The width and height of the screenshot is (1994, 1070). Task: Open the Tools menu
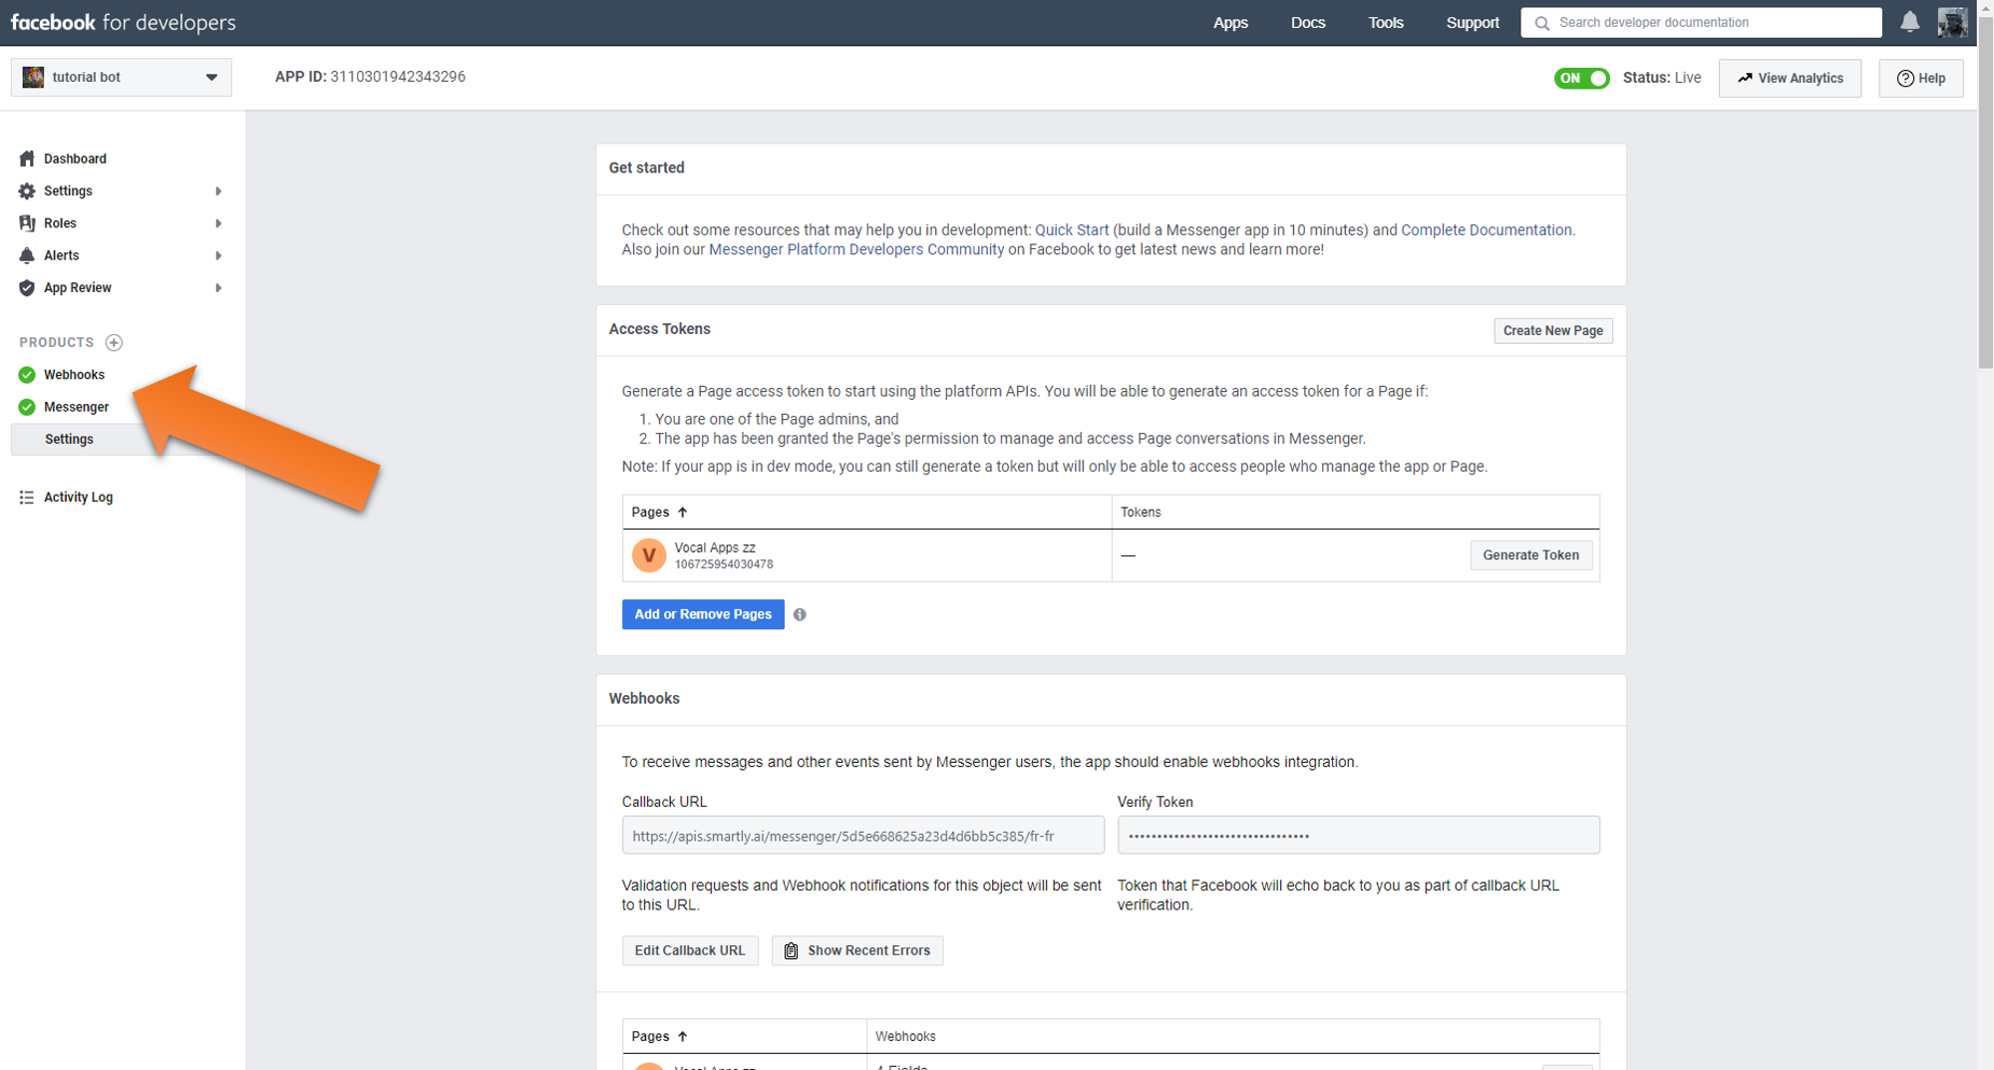(x=1386, y=23)
